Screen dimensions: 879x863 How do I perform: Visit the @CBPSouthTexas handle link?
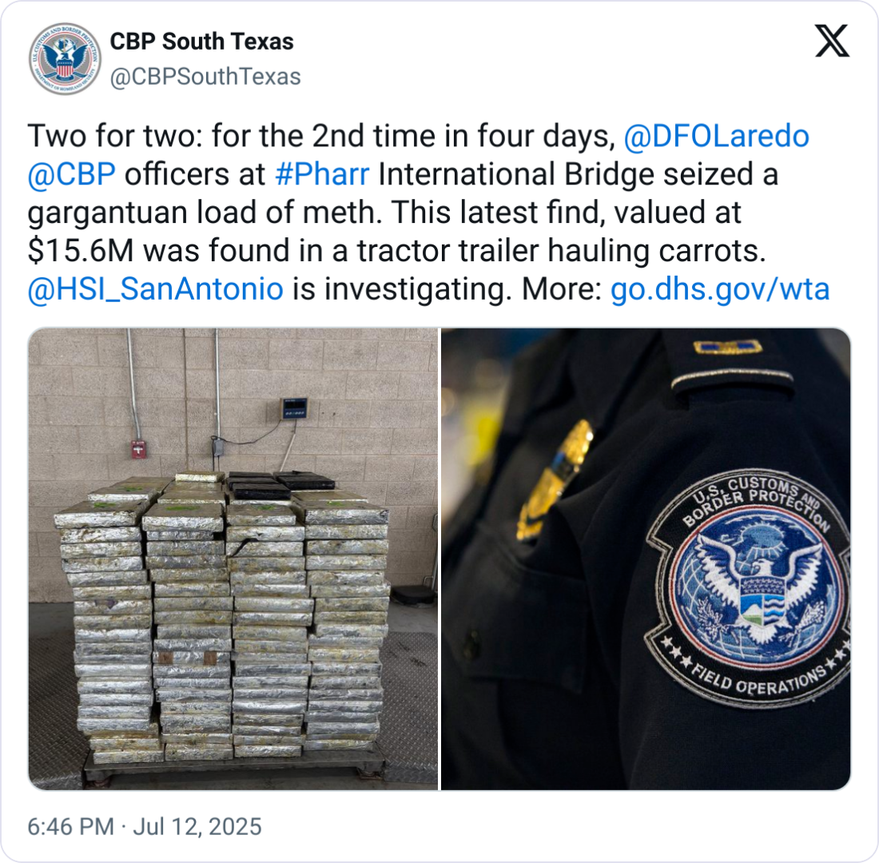pyautogui.click(x=205, y=77)
